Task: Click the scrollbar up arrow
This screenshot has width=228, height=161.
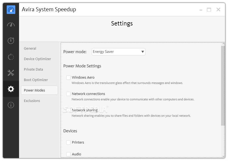Action: (223, 44)
